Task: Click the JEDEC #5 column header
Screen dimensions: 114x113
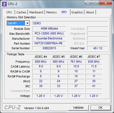Action: 59,57
